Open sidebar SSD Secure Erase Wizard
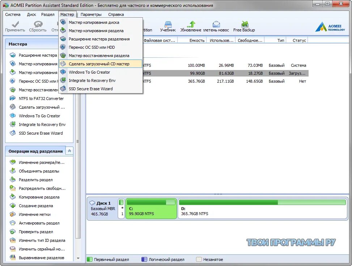 pos(41,133)
